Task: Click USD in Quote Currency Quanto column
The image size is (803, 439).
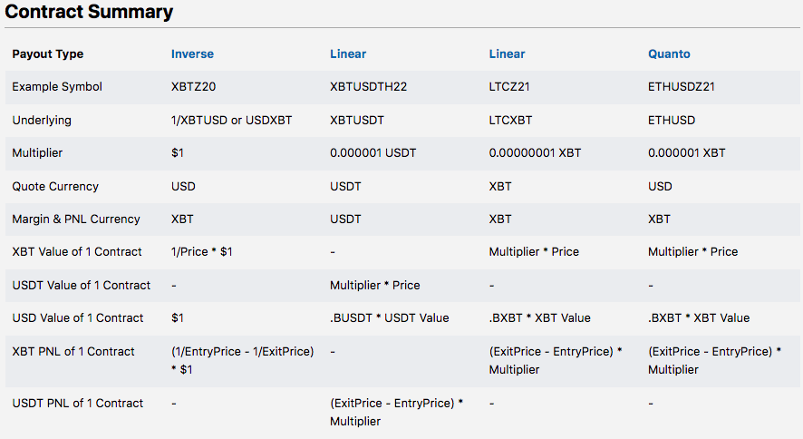Action: tap(660, 187)
